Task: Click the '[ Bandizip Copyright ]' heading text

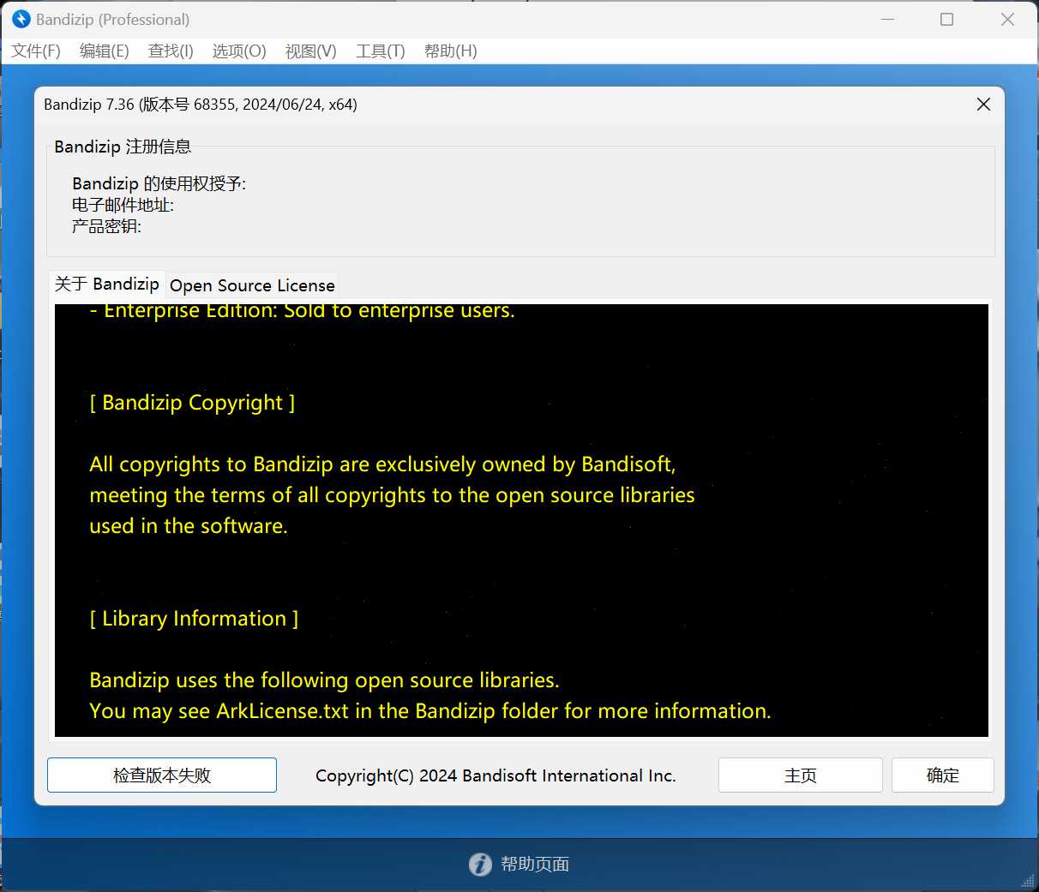Action: (x=192, y=403)
